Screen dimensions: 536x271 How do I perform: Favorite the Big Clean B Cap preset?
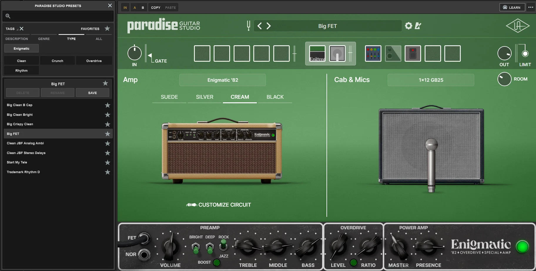(x=108, y=105)
